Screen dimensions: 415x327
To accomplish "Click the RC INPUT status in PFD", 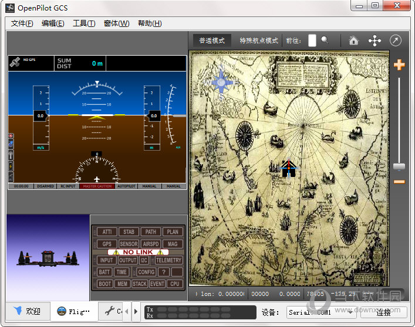I will 68,186.
